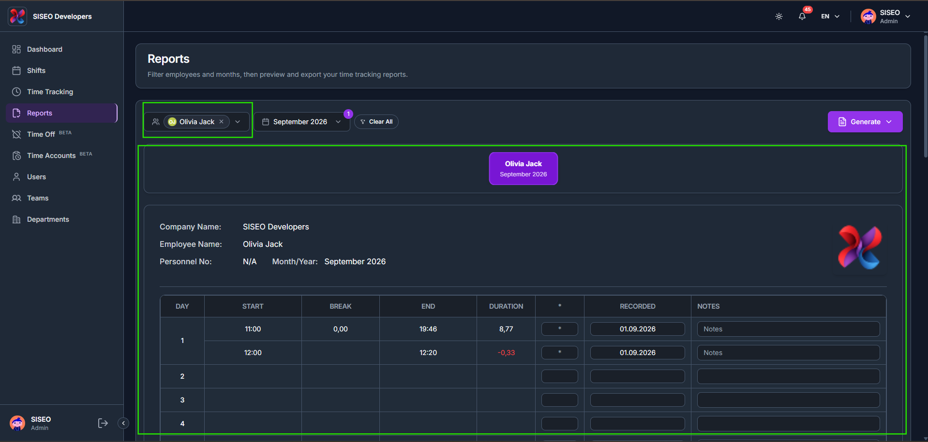Click the Olivia Jack filter chip
This screenshot has height=442, width=928.
tap(196, 122)
